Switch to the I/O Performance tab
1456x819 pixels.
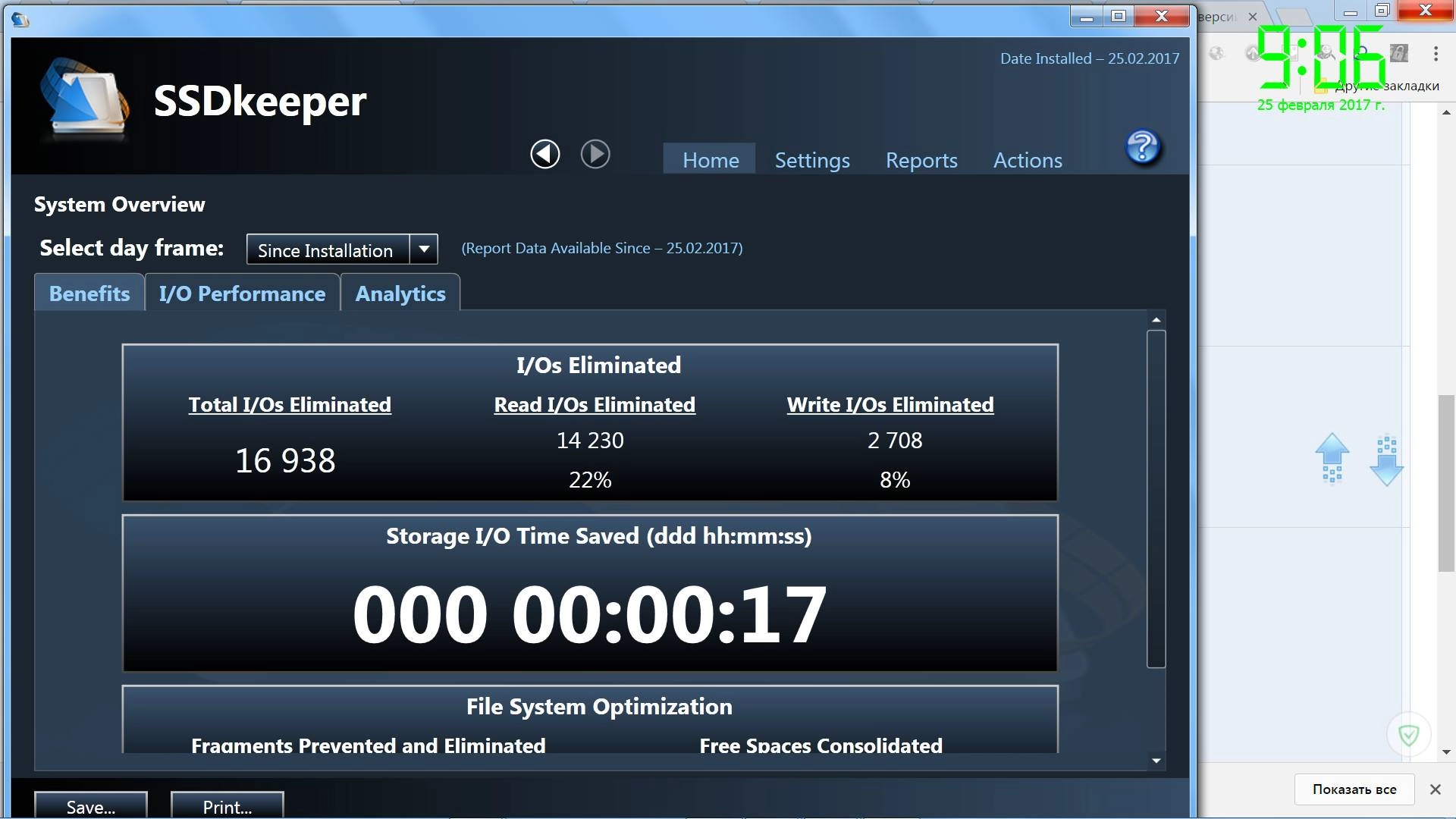tap(242, 293)
